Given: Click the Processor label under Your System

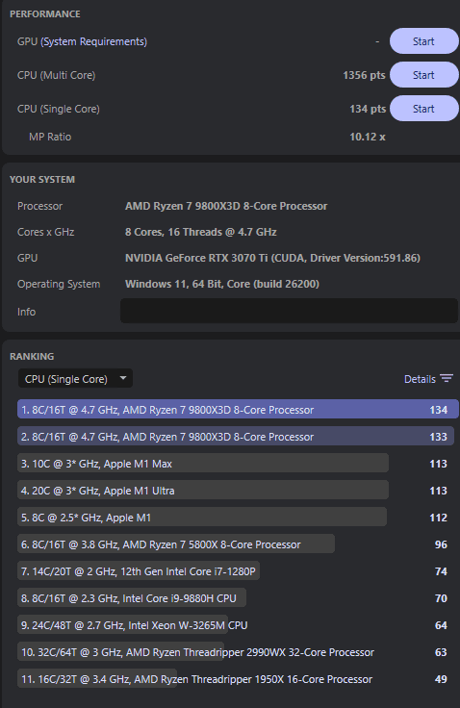Looking at the screenshot, I should pos(39,206).
